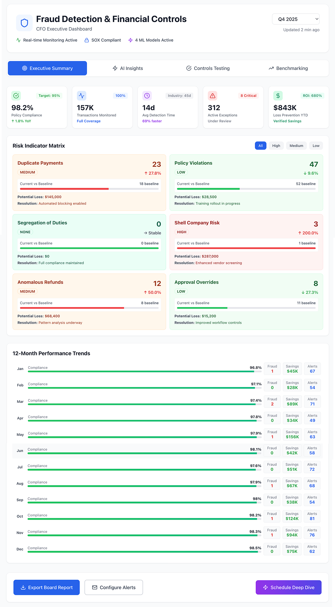Screen dimensions: 335x607
Task: Click the Avg Detection Time clock icon
Action: point(147,96)
